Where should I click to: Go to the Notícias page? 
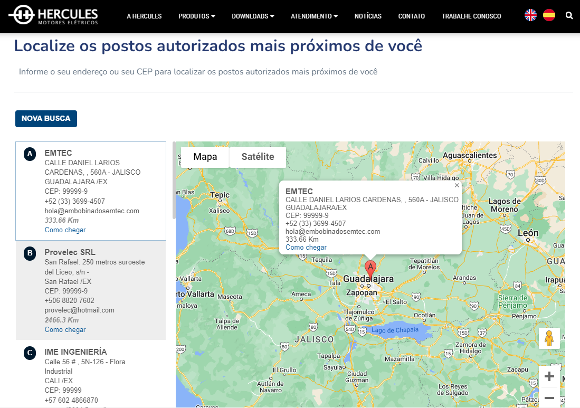click(368, 16)
